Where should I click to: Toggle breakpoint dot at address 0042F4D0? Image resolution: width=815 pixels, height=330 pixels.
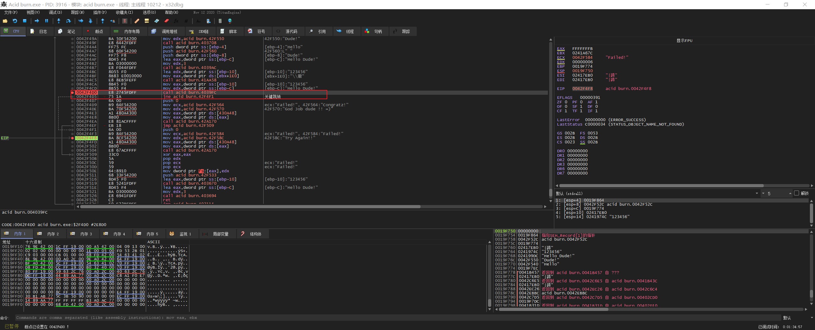coord(73,93)
